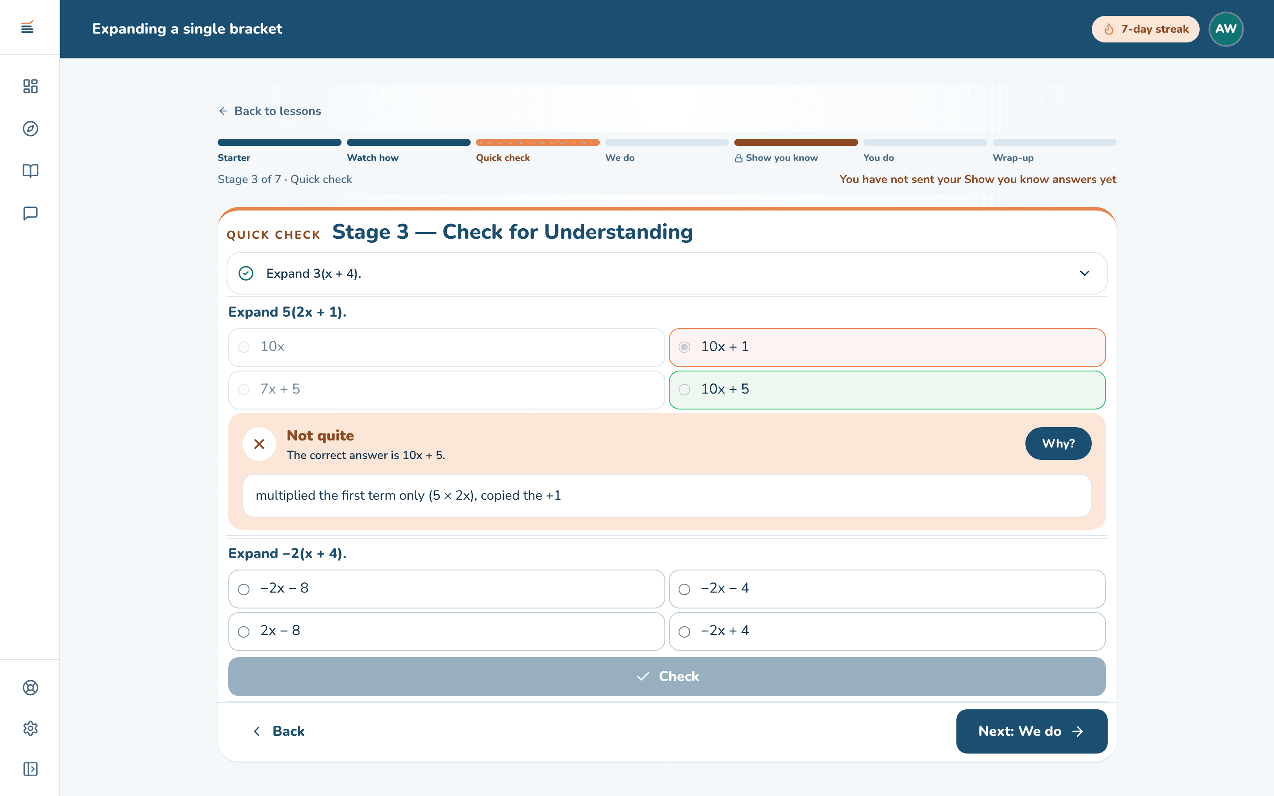Image resolution: width=1274 pixels, height=796 pixels.
Task: Open the AW profile avatar
Action: pyautogui.click(x=1226, y=29)
